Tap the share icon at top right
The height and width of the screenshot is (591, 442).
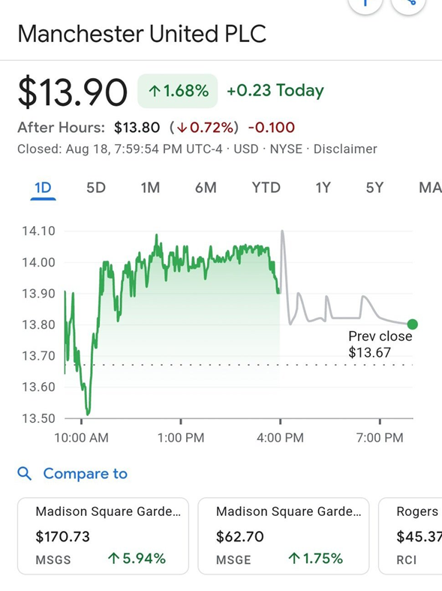coord(410,4)
